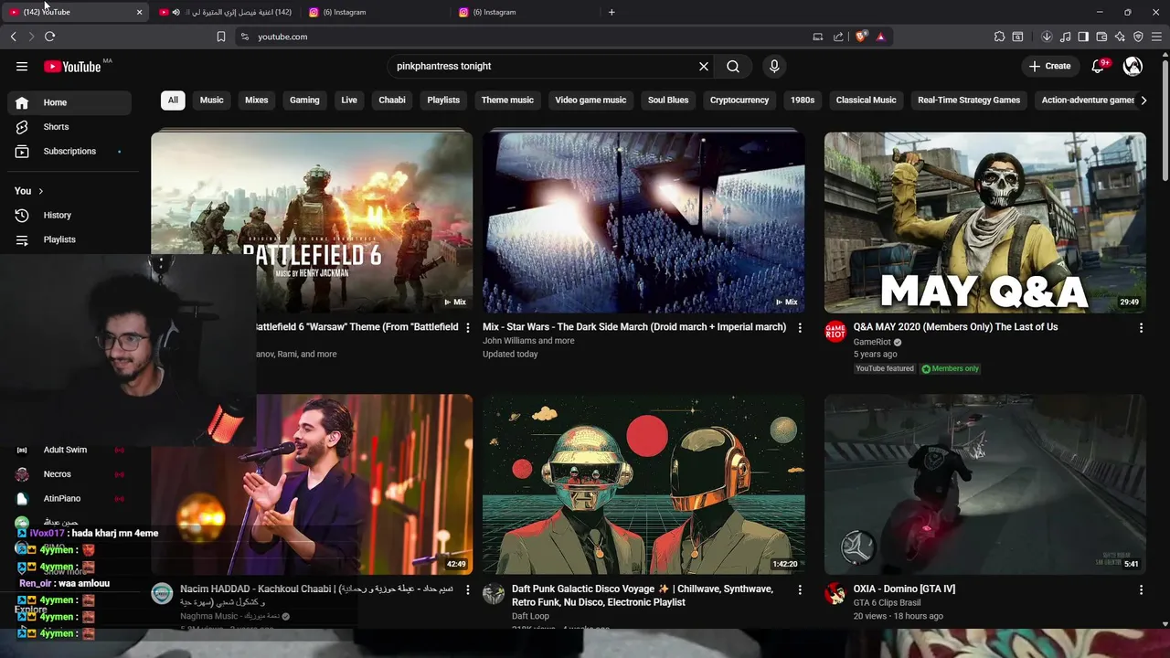Image resolution: width=1170 pixels, height=658 pixels.
Task: Select the Mixes filter chip
Action: tap(257, 100)
